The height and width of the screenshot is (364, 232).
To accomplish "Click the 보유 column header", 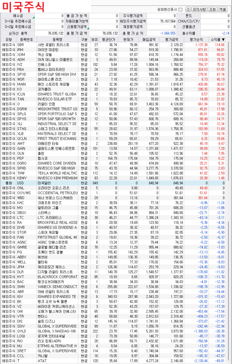I will (x=95, y=40).
